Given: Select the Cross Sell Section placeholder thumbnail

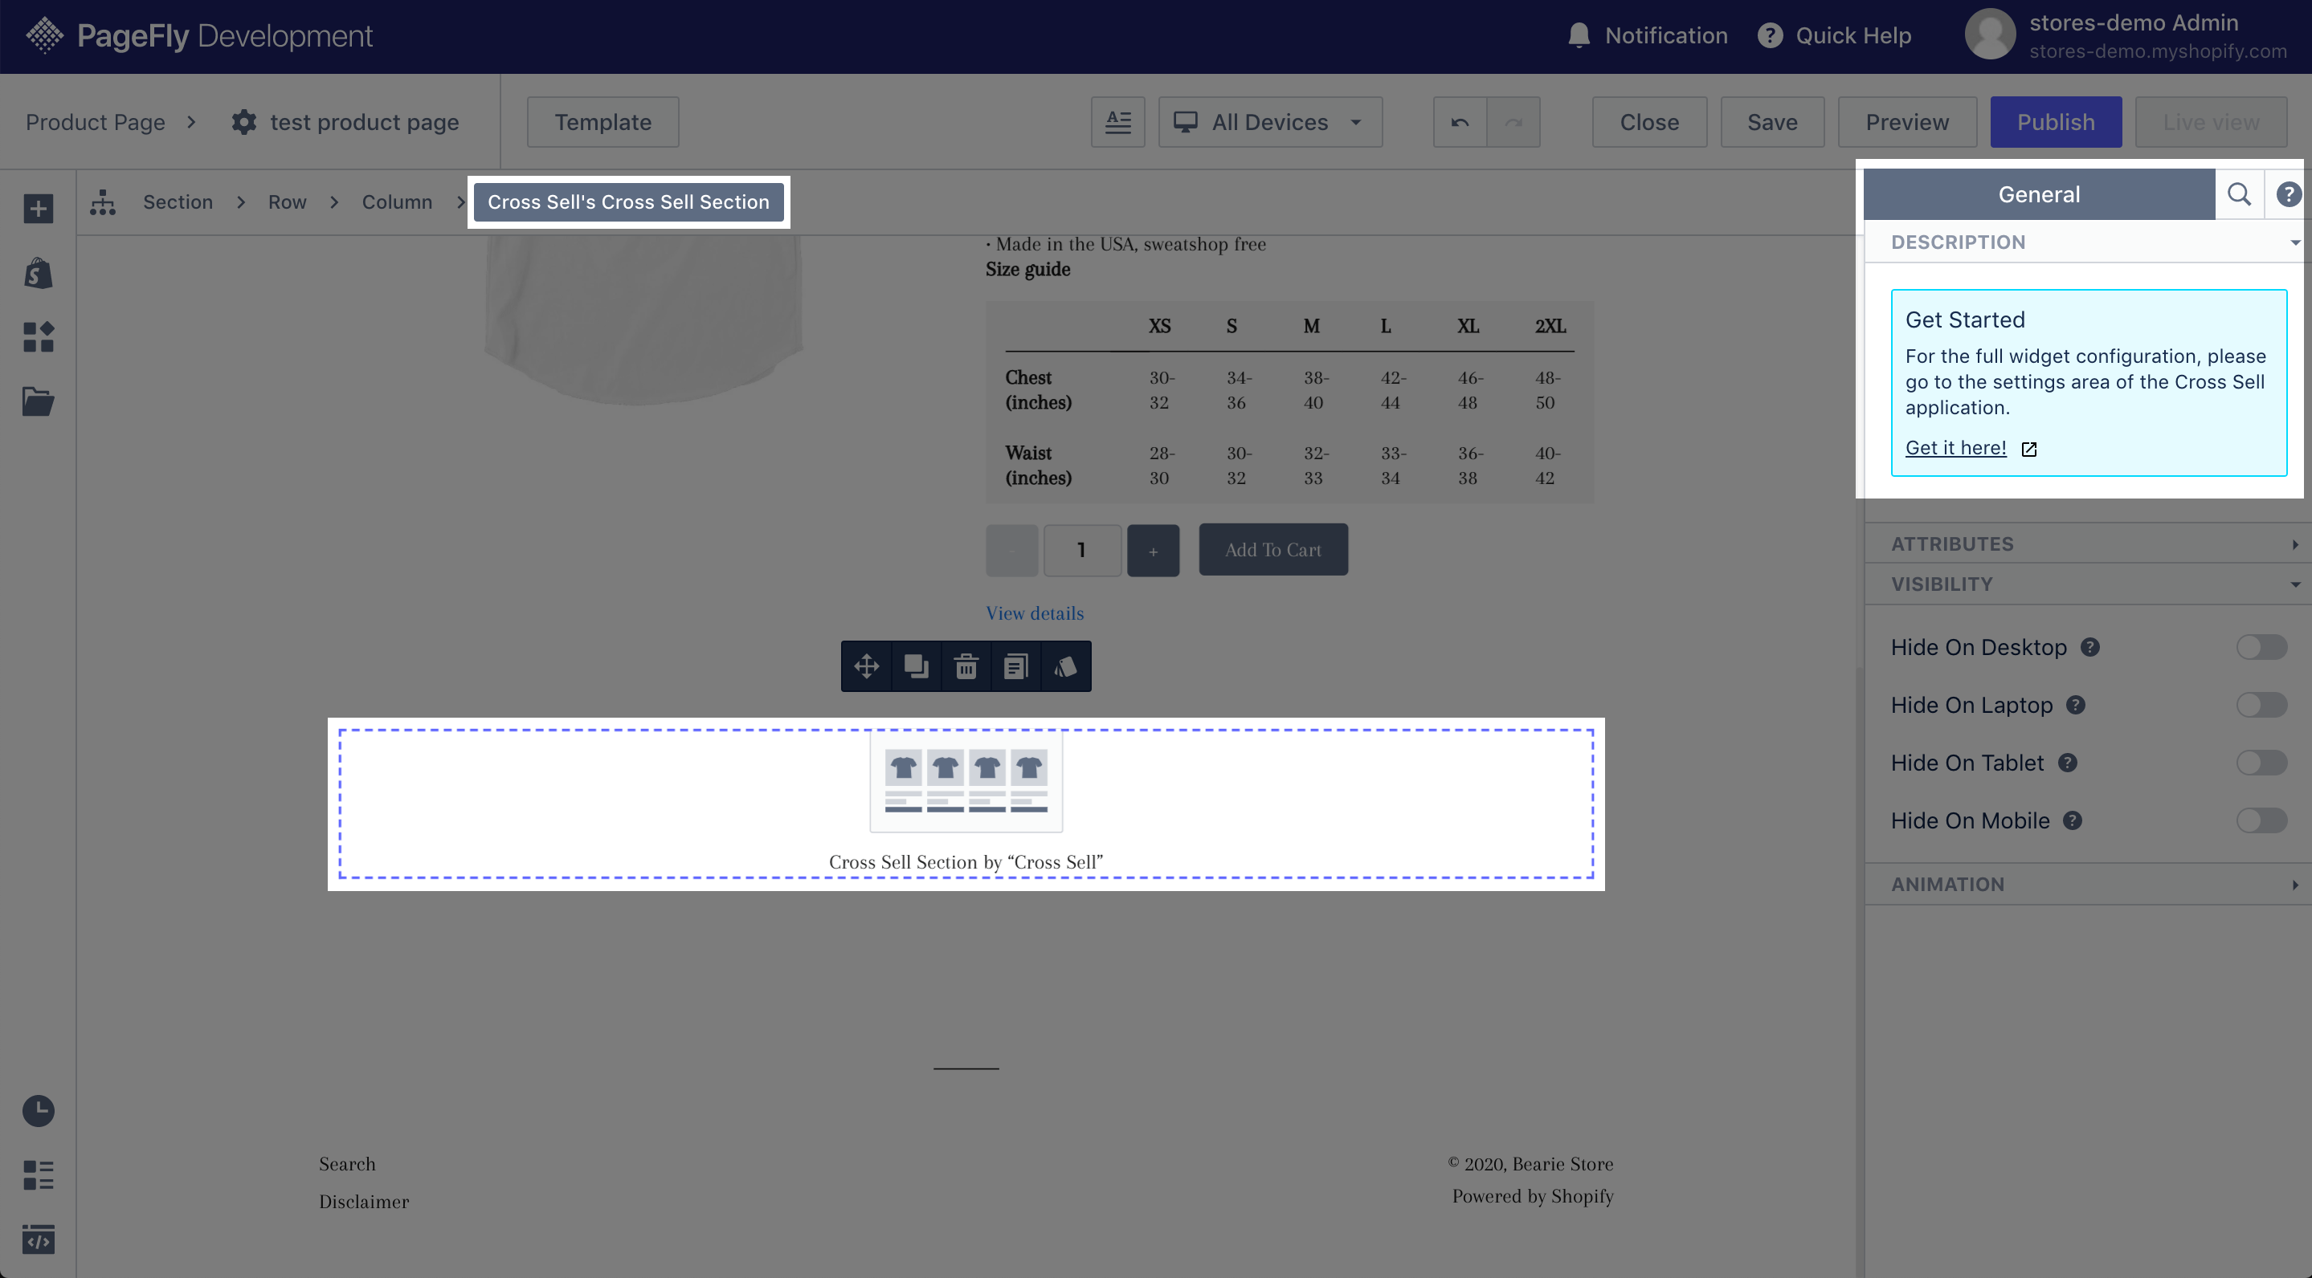Looking at the screenshot, I should pos(966,780).
